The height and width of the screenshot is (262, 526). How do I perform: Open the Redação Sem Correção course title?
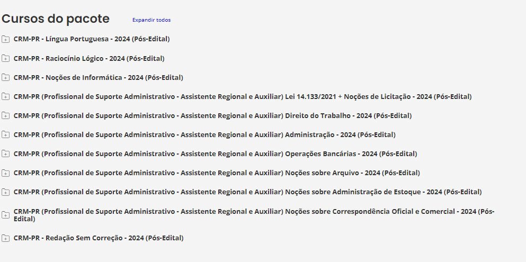[99, 238]
